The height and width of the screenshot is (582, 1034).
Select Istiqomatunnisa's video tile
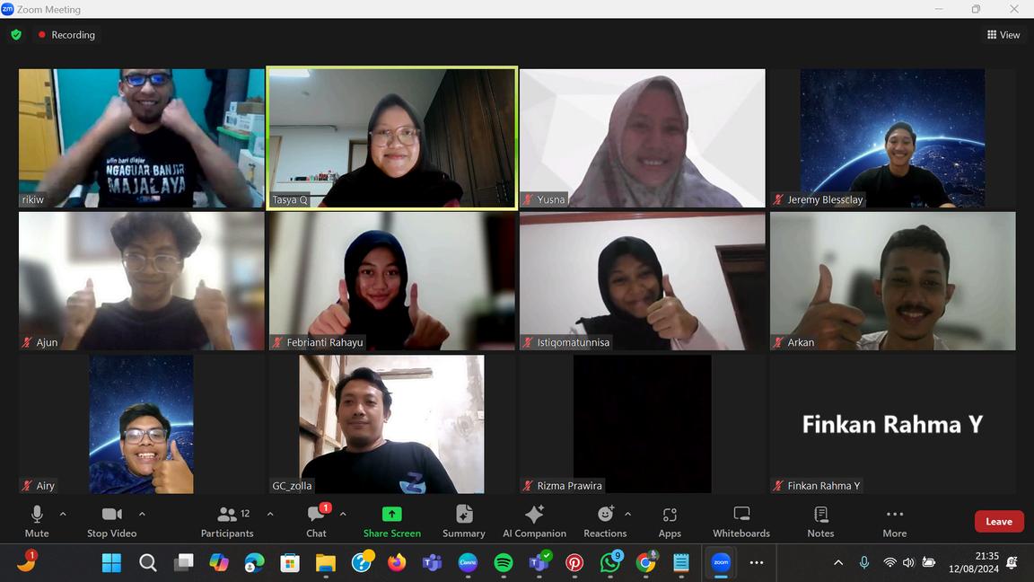(x=643, y=281)
